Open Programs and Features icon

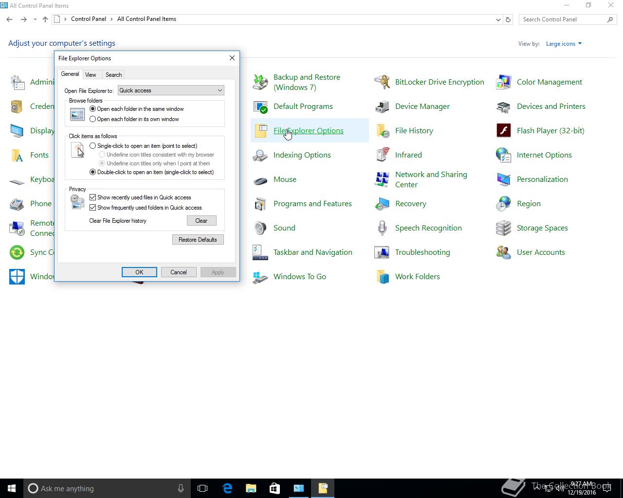click(x=260, y=204)
